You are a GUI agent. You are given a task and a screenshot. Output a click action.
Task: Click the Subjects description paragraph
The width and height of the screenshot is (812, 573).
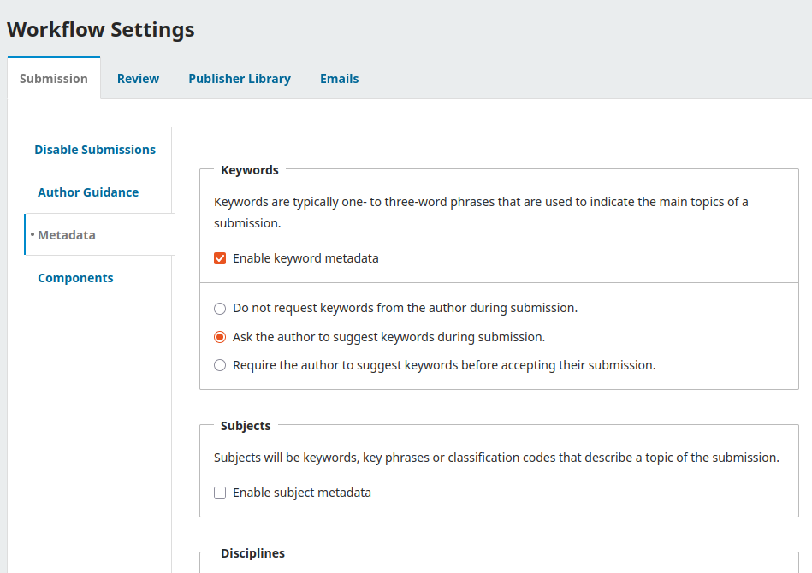496,458
